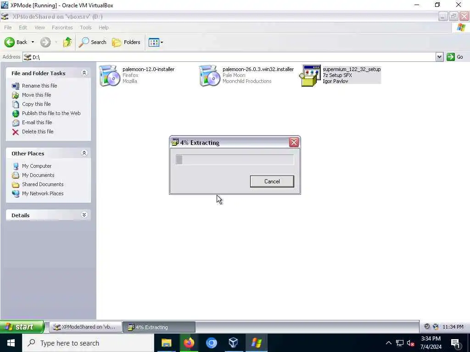Toggle the Folders pane button

tap(126, 42)
